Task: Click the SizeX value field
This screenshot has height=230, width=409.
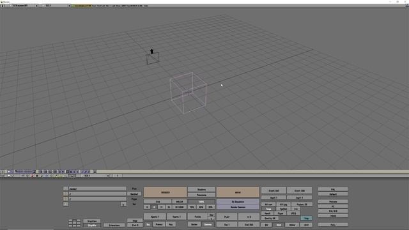Action: coord(274,190)
